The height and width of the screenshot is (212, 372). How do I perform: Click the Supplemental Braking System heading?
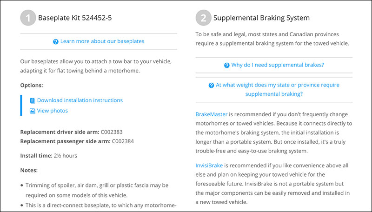click(261, 18)
